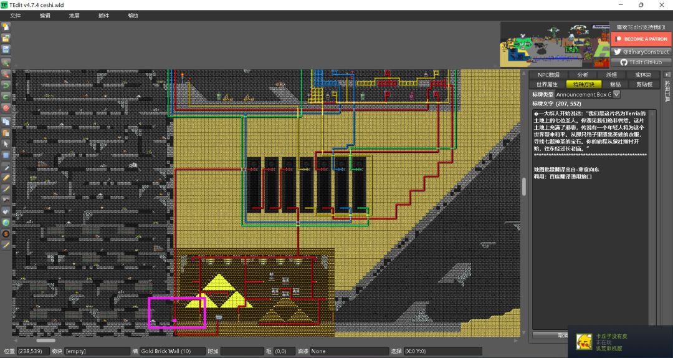Select the Picker eyedropper tool
Screen dimensions: 673x358
6,167
